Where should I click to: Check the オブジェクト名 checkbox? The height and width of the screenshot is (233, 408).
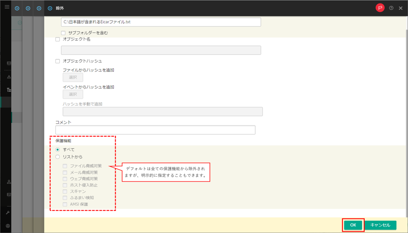[x=58, y=39]
